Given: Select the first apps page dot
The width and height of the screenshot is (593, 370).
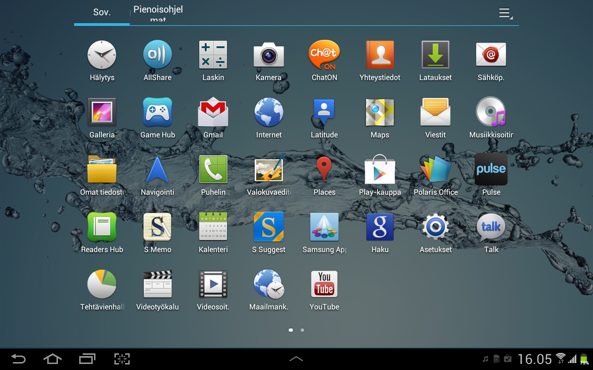Looking at the screenshot, I should pyautogui.click(x=290, y=330).
